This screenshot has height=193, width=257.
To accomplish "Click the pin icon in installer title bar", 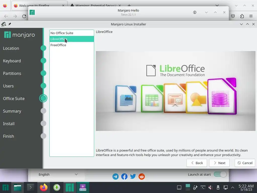I will pos(10,24).
